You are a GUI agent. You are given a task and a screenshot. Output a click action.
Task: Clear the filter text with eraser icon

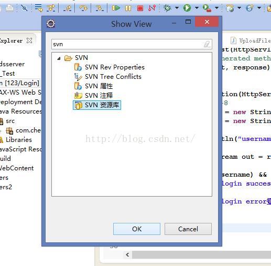click(x=207, y=44)
